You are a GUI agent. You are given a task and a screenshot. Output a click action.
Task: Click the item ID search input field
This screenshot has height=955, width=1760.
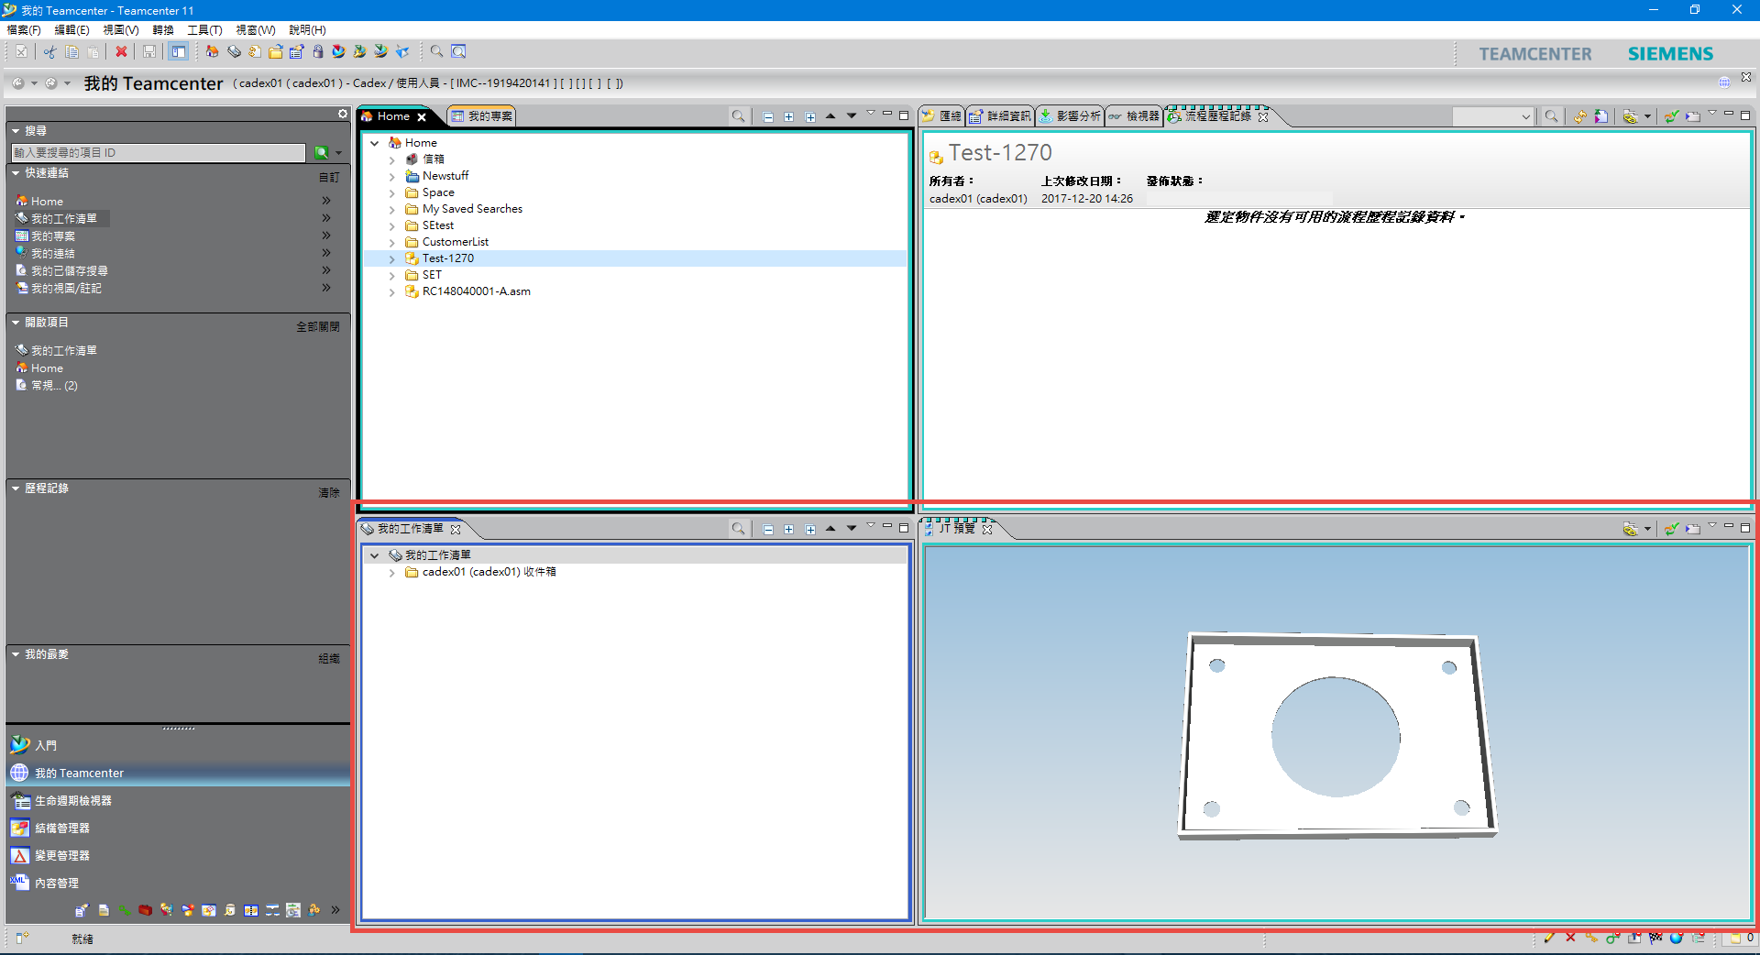pos(159,153)
